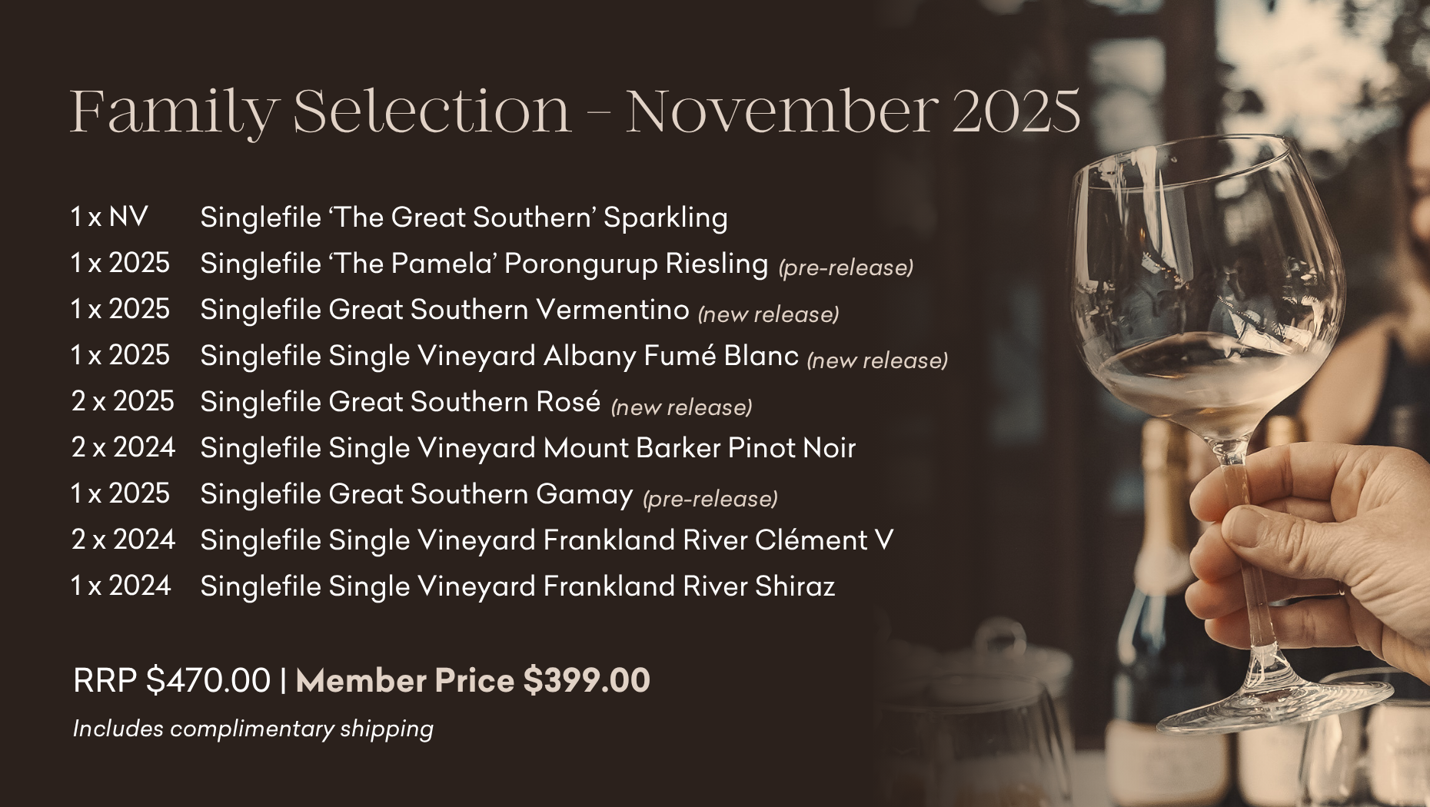Click the Family Selection November 2025 heading
Viewport: 1430px width, 807px height.
(x=575, y=111)
